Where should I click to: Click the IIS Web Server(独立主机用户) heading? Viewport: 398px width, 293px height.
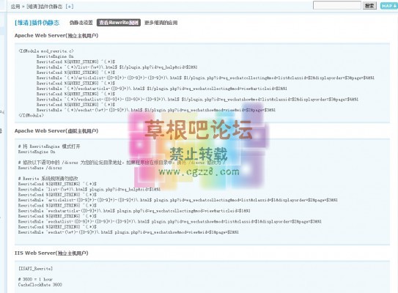pos(51,253)
